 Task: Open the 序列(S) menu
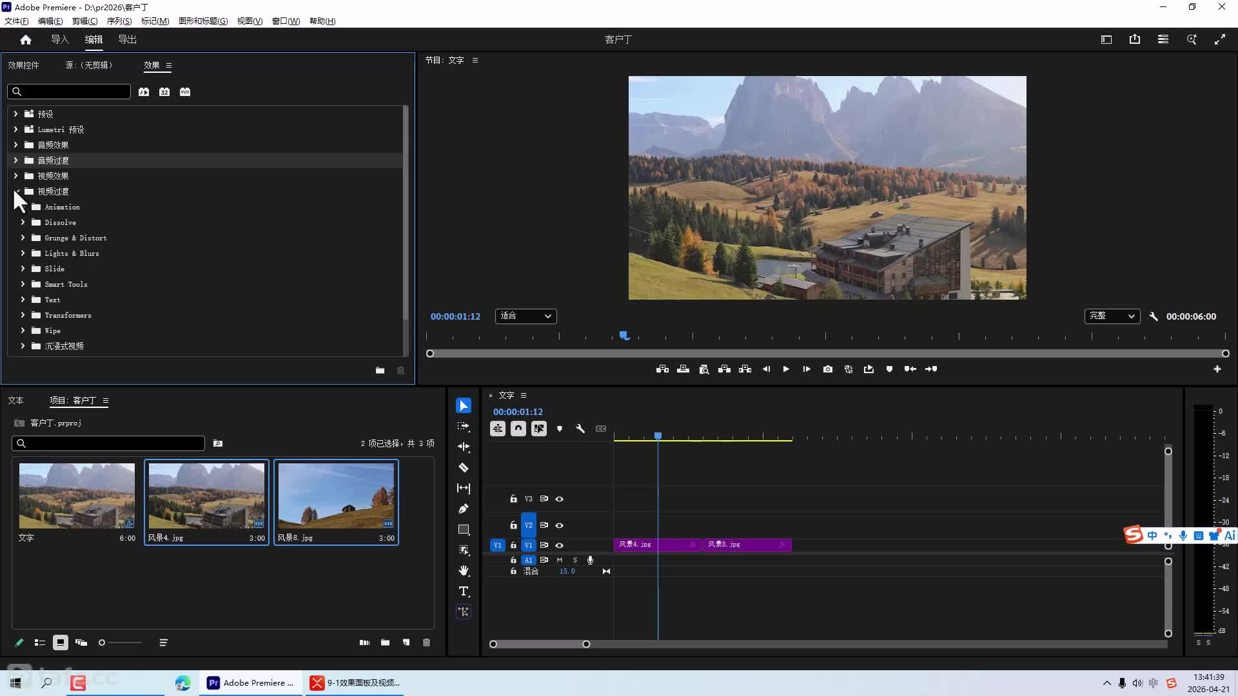(x=119, y=21)
